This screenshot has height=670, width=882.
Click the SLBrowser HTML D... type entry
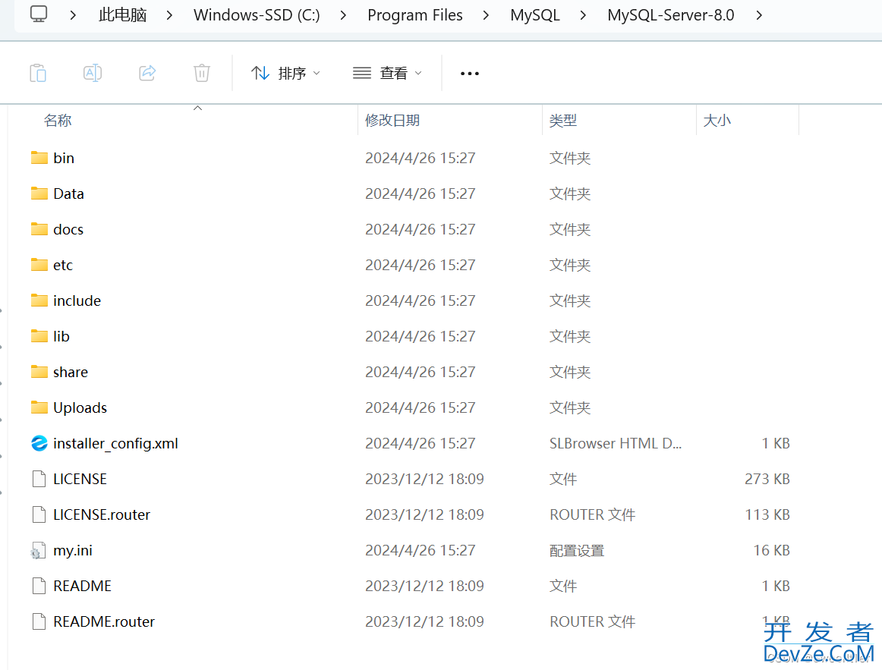pyautogui.click(x=616, y=443)
